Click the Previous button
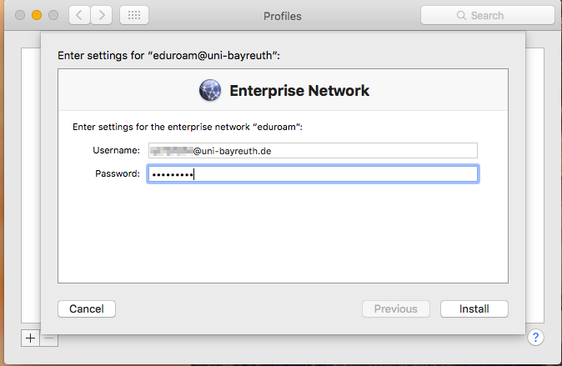562x366 pixels. (395, 308)
